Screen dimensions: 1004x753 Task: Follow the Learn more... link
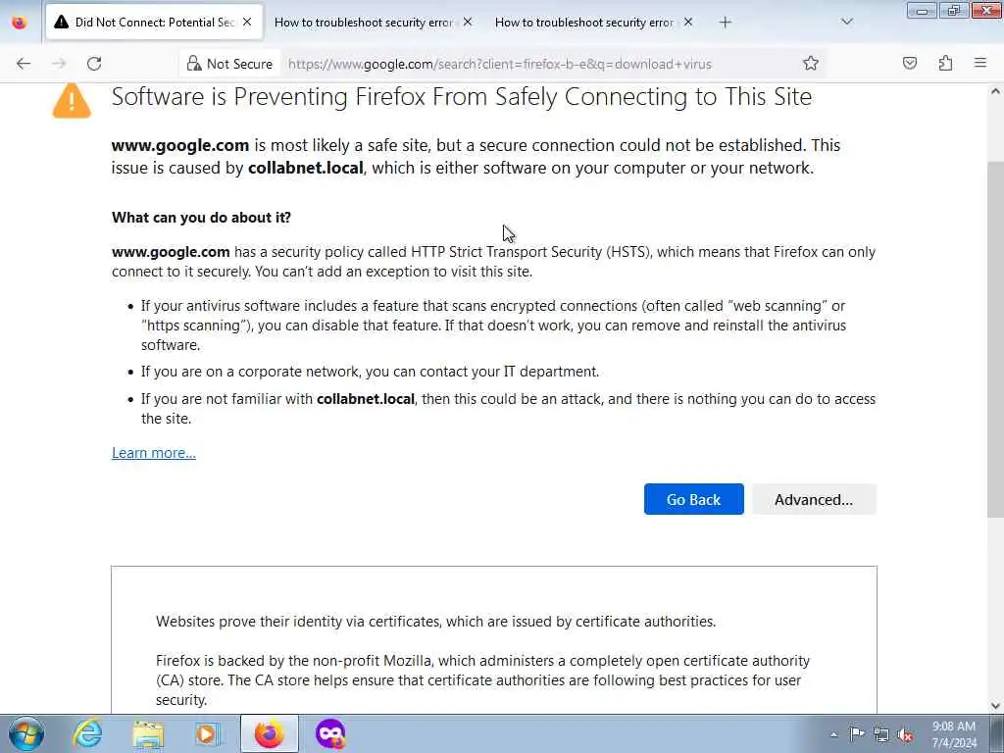(154, 453)
